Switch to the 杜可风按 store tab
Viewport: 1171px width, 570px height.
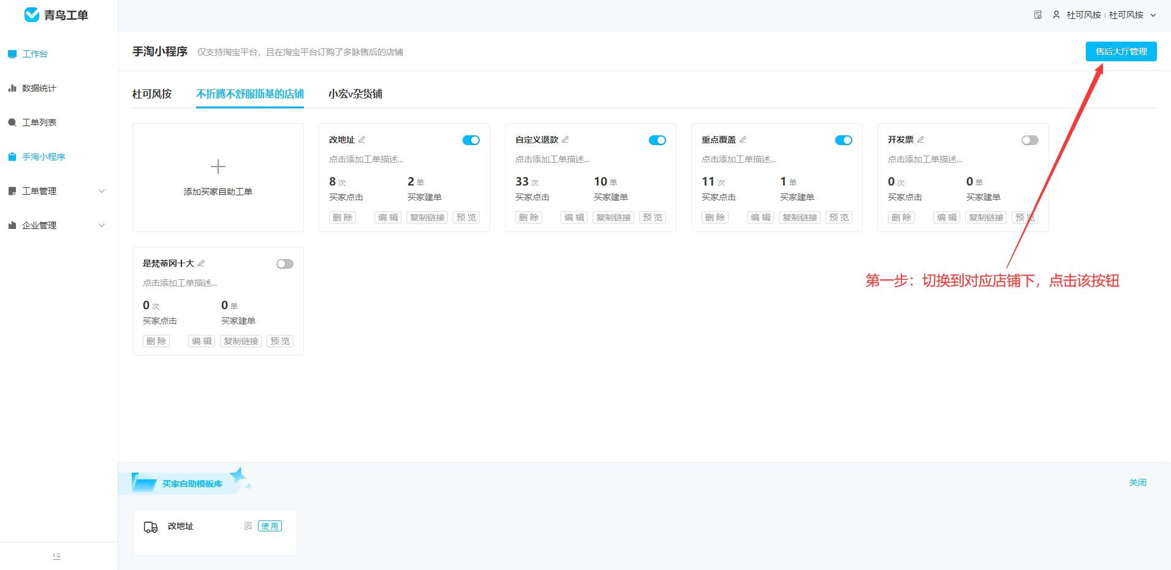(152, 94)
